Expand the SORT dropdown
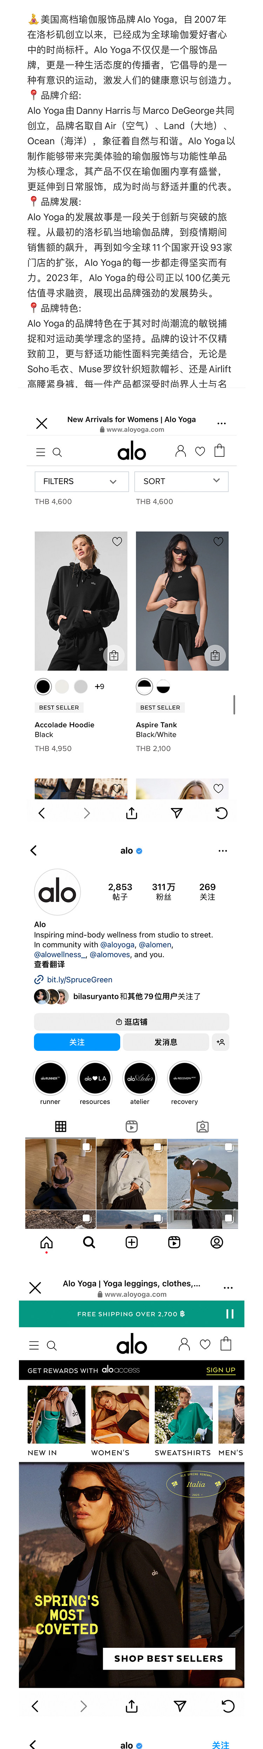 182,481
